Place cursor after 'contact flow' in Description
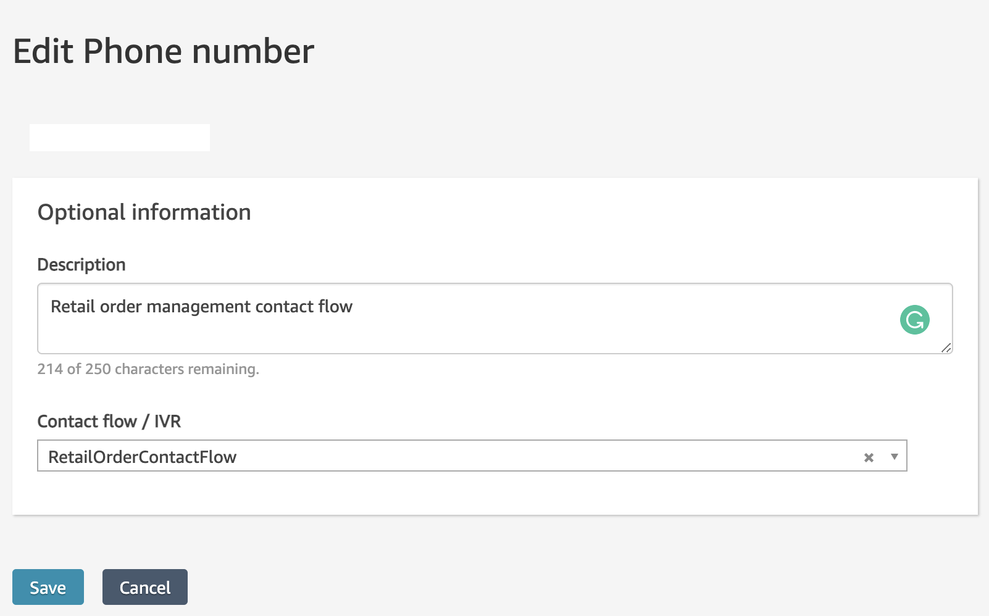The height and width of the screenshot is (616, 989). click(354, 307)
